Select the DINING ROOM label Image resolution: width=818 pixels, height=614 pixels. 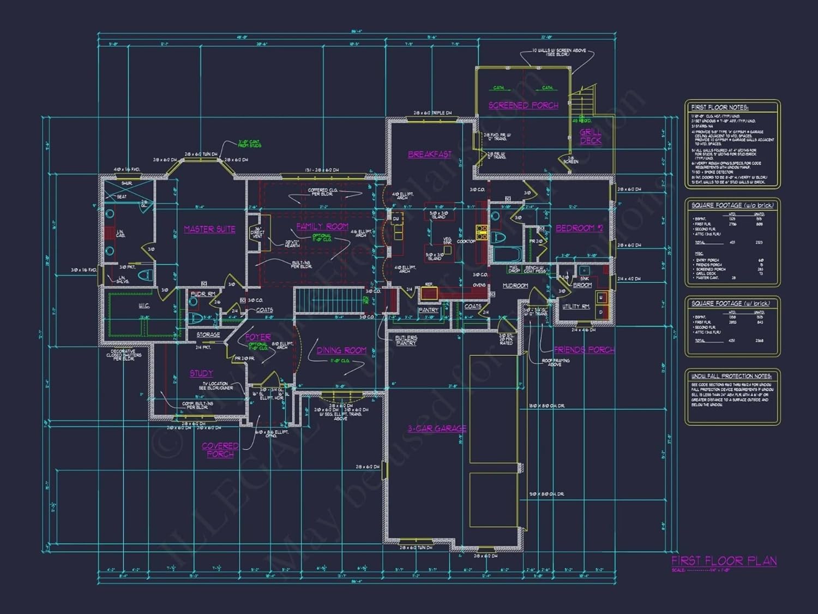(341, 350)
